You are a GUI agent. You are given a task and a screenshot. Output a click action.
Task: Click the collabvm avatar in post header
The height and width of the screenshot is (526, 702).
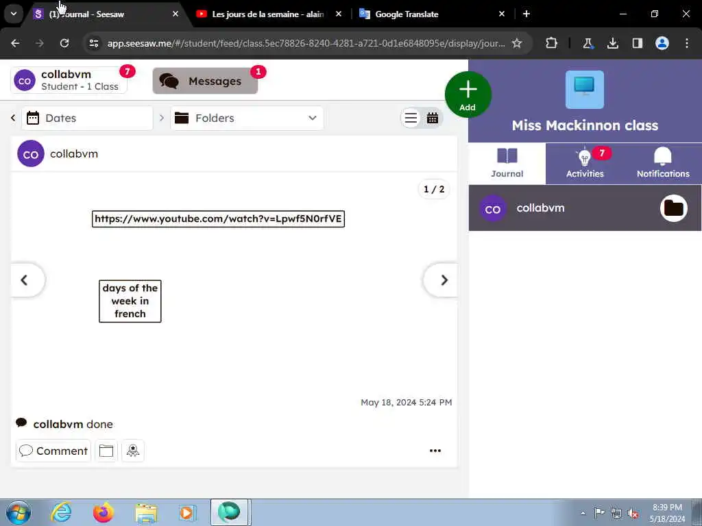pos(30,153)
